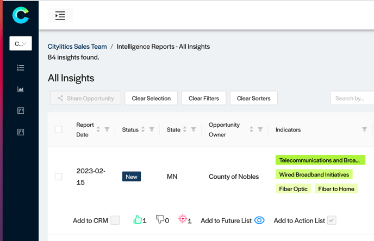The image size is (374, 241).
Task: Click the Fiber to Home tag
Action: pos(336,188)
